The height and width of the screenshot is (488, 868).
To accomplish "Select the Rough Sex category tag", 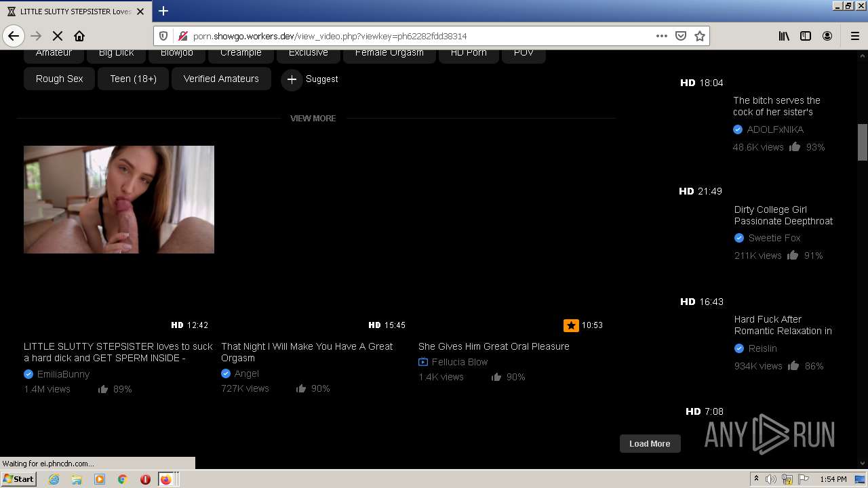I will pyautogui.click(x=60, y=79).
